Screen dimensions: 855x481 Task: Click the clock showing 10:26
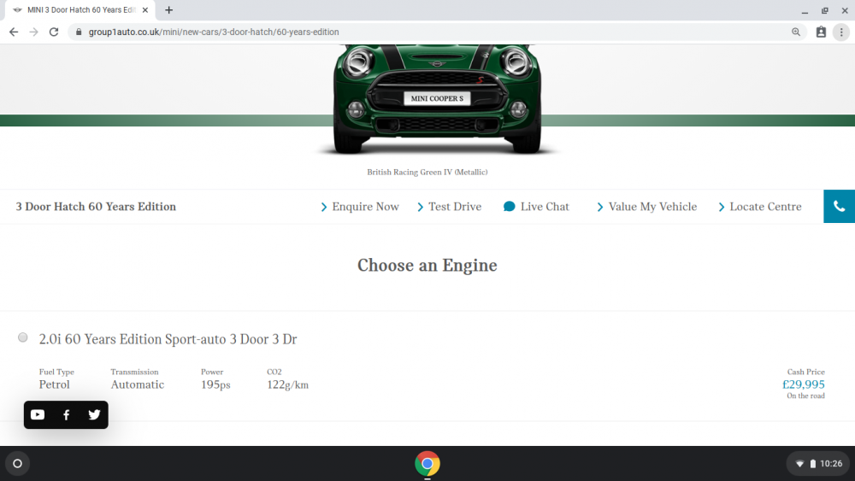click(831, 464)
